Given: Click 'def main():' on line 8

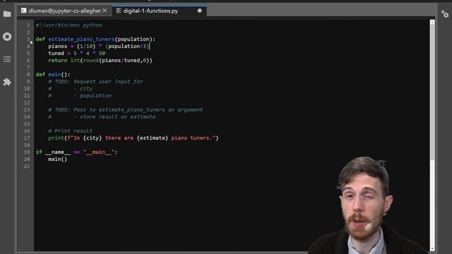Looking at the screenshot, I should click(53, 75).
